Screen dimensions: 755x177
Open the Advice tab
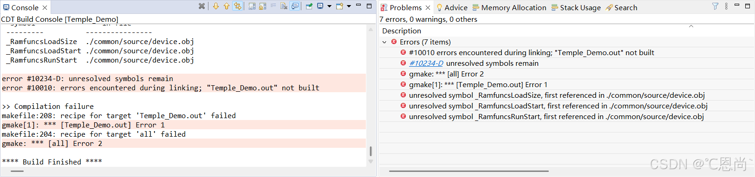click(452, 7)
